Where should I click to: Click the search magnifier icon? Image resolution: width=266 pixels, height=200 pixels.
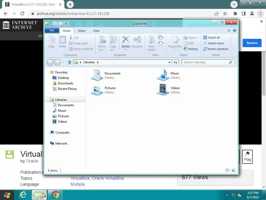[230, 62]
